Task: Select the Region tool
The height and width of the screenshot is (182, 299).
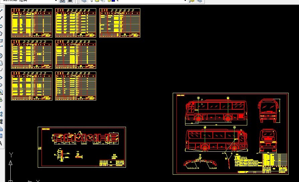Action: [x=1, y=129]
